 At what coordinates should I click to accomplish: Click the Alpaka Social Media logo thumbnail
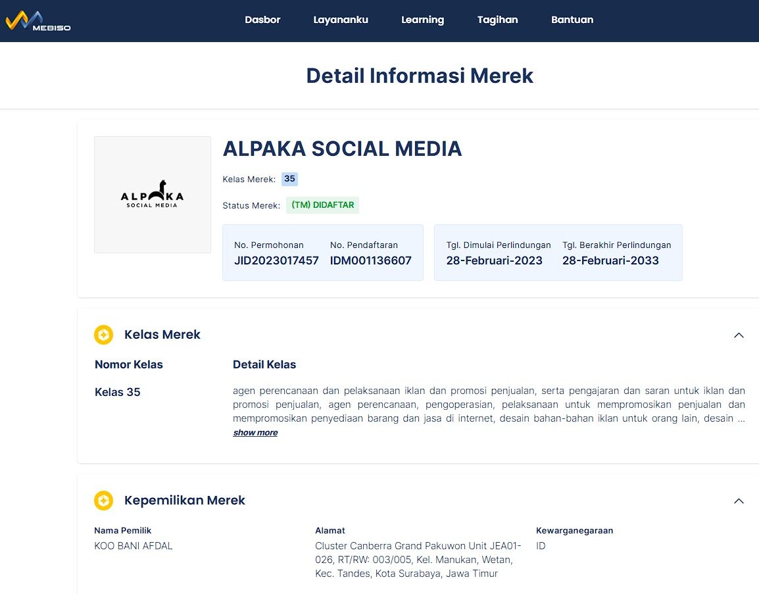pos(153,195)
